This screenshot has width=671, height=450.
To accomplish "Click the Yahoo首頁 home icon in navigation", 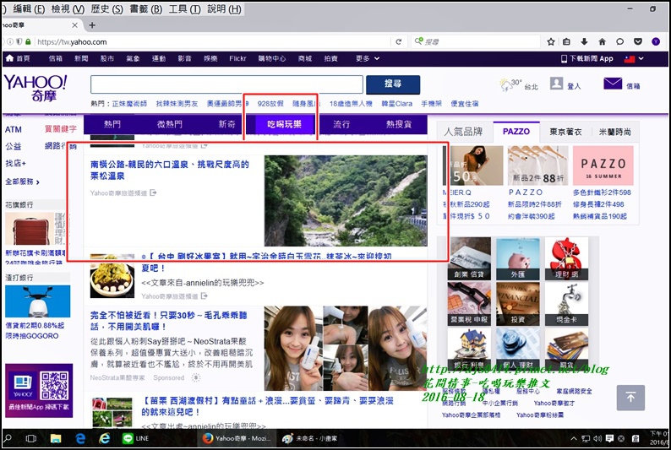I will click(x=9, y=58).
